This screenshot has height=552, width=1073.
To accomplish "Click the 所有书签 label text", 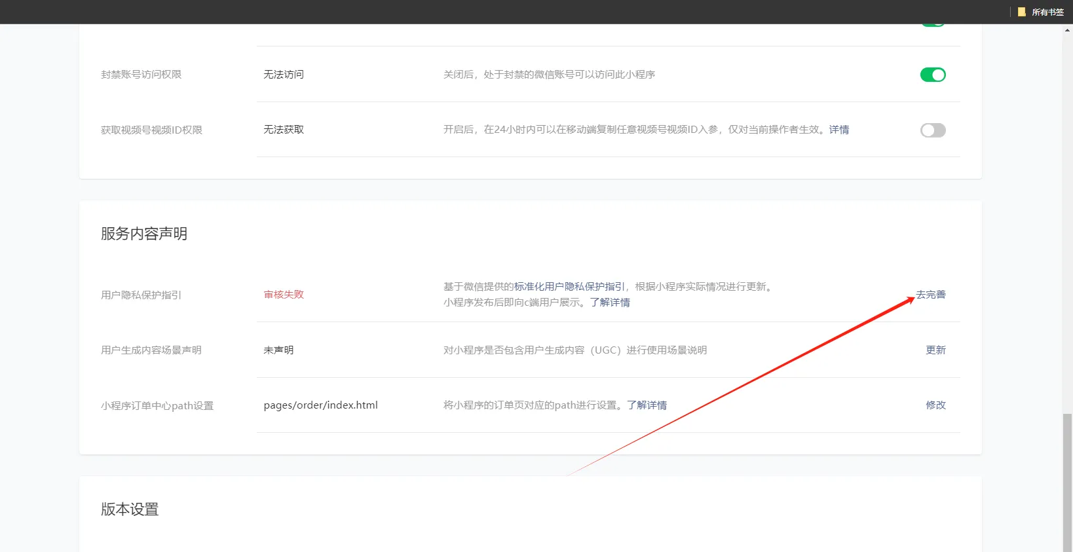I will [1047, 12].
